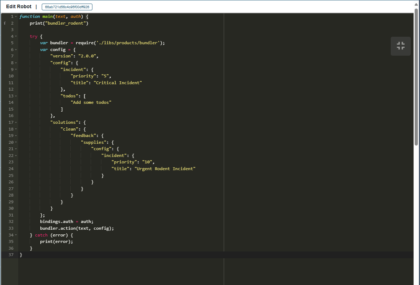
Task: Click the './libs/products/bundler' require path
Action: 128,43
